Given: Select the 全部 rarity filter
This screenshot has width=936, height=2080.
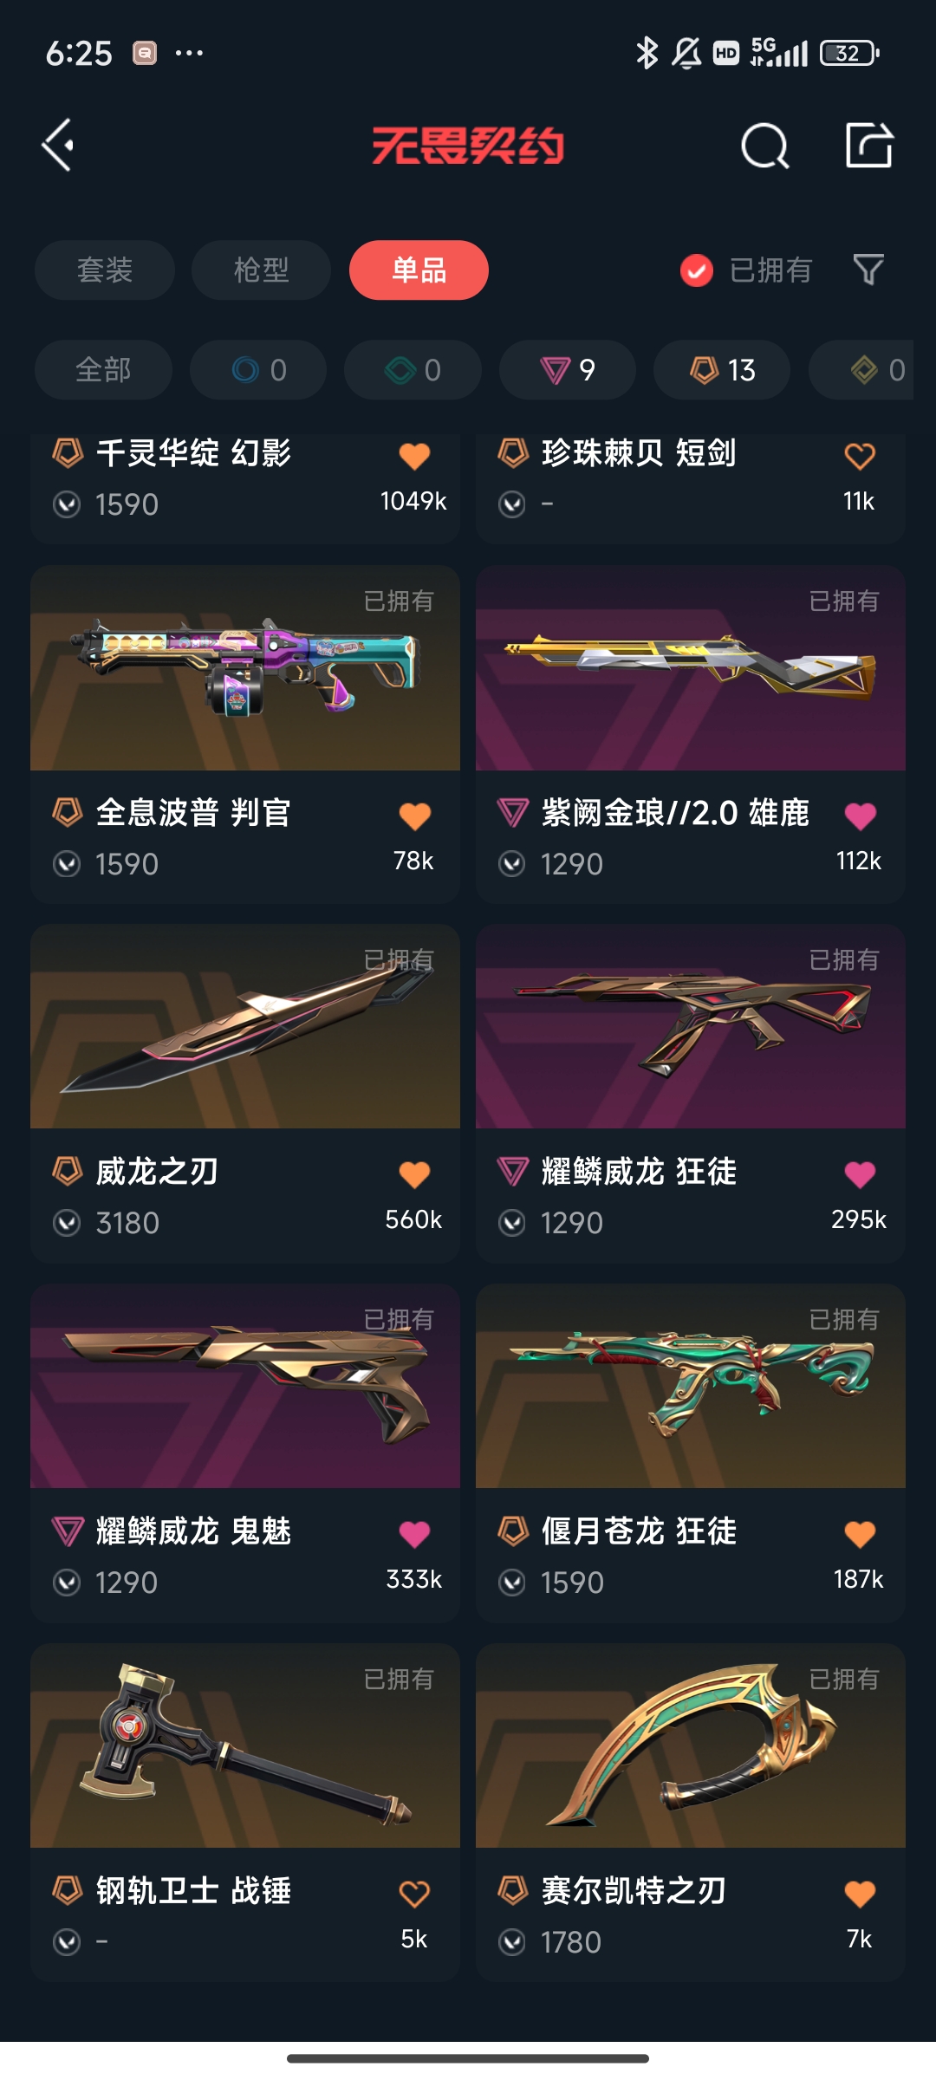Looking at the screenshot, I should click(103, 370).
